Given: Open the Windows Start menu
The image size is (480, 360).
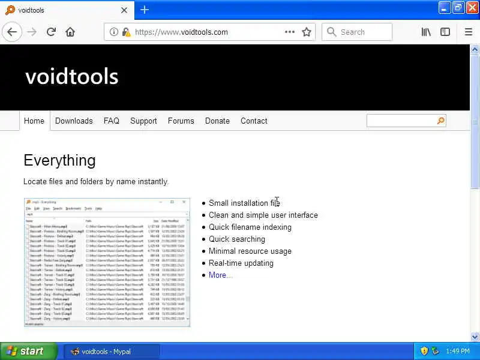Looking at the screenshot, I should (28, 351).
